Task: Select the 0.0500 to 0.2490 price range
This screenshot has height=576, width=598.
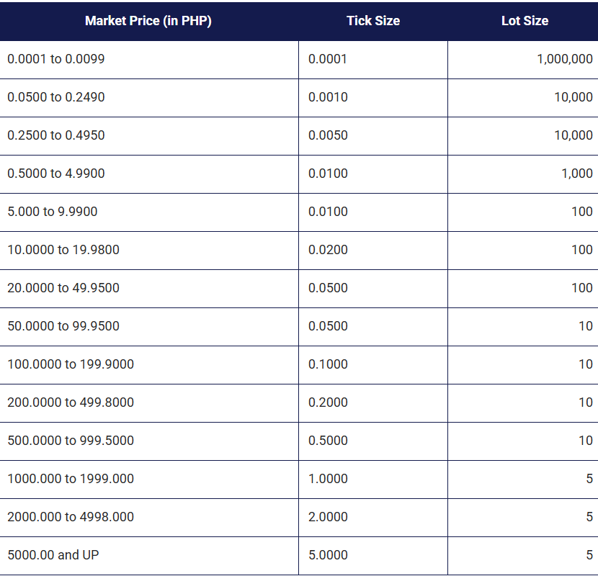Action: [56, 97]
